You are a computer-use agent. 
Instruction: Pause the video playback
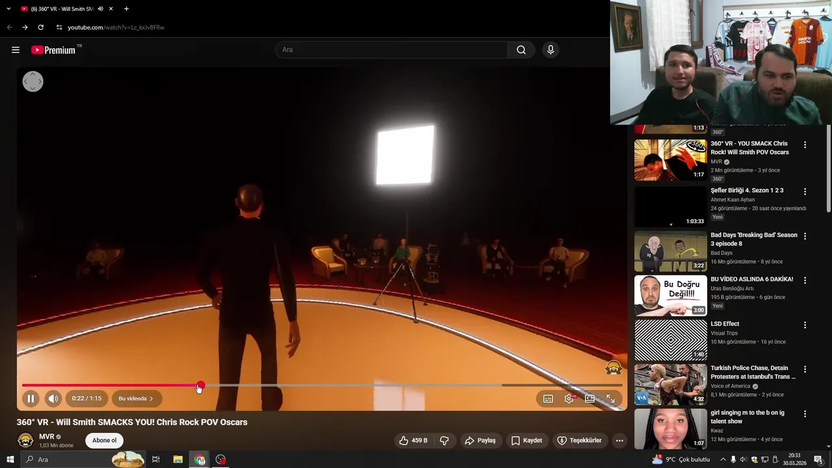tap(31, 398)
